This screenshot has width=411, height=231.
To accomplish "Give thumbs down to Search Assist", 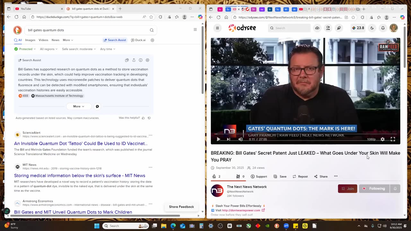I will [x=149, y=118].
